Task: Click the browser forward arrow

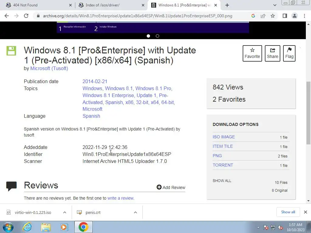Action: click(x=16, y=16)
